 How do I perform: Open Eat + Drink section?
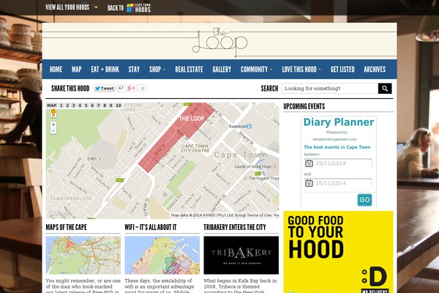(x=105, y=70)
